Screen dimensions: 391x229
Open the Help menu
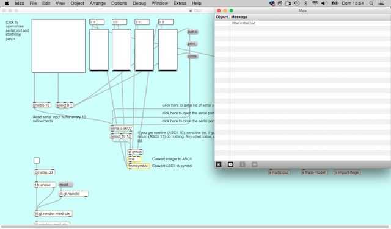coord(197,3)
